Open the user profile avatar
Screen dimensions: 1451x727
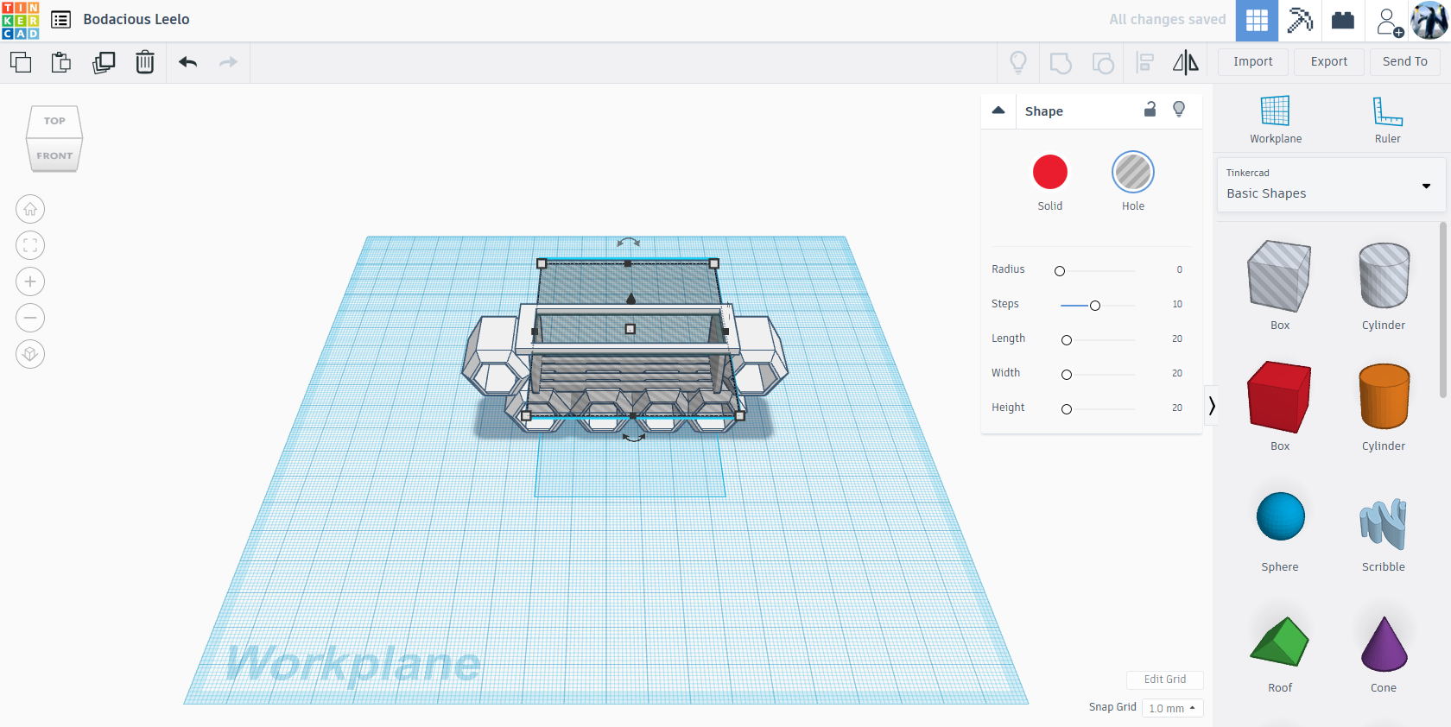(1429, 20)
